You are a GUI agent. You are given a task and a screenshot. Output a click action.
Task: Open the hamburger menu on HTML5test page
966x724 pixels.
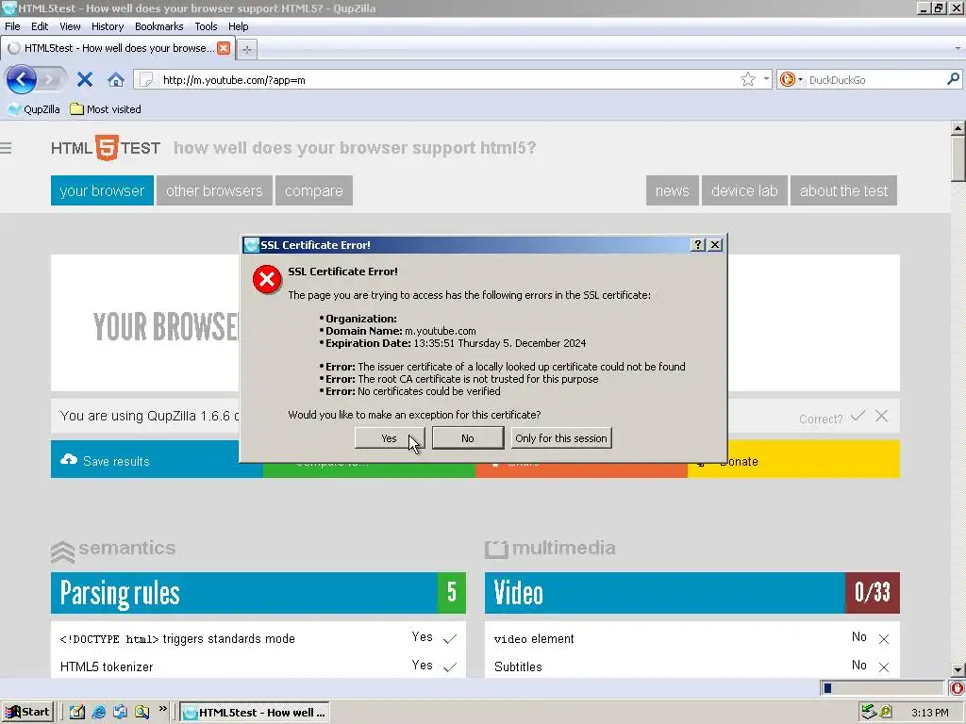pyautogui.click(x=7, y=148)
